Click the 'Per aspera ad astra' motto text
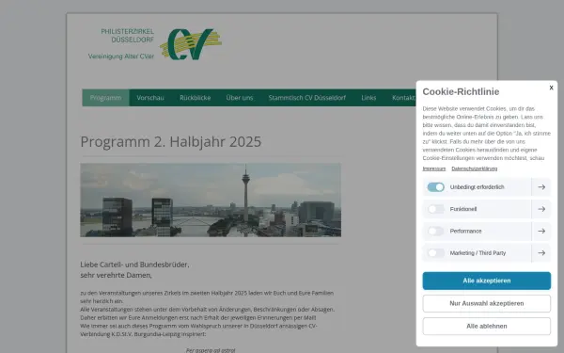This screenshot has width=564, height=353. pyautogui.click(x=211, y=350)
